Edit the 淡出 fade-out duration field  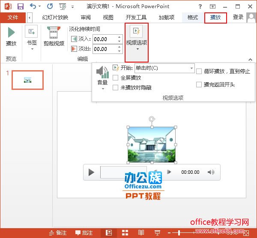(105, 49)
